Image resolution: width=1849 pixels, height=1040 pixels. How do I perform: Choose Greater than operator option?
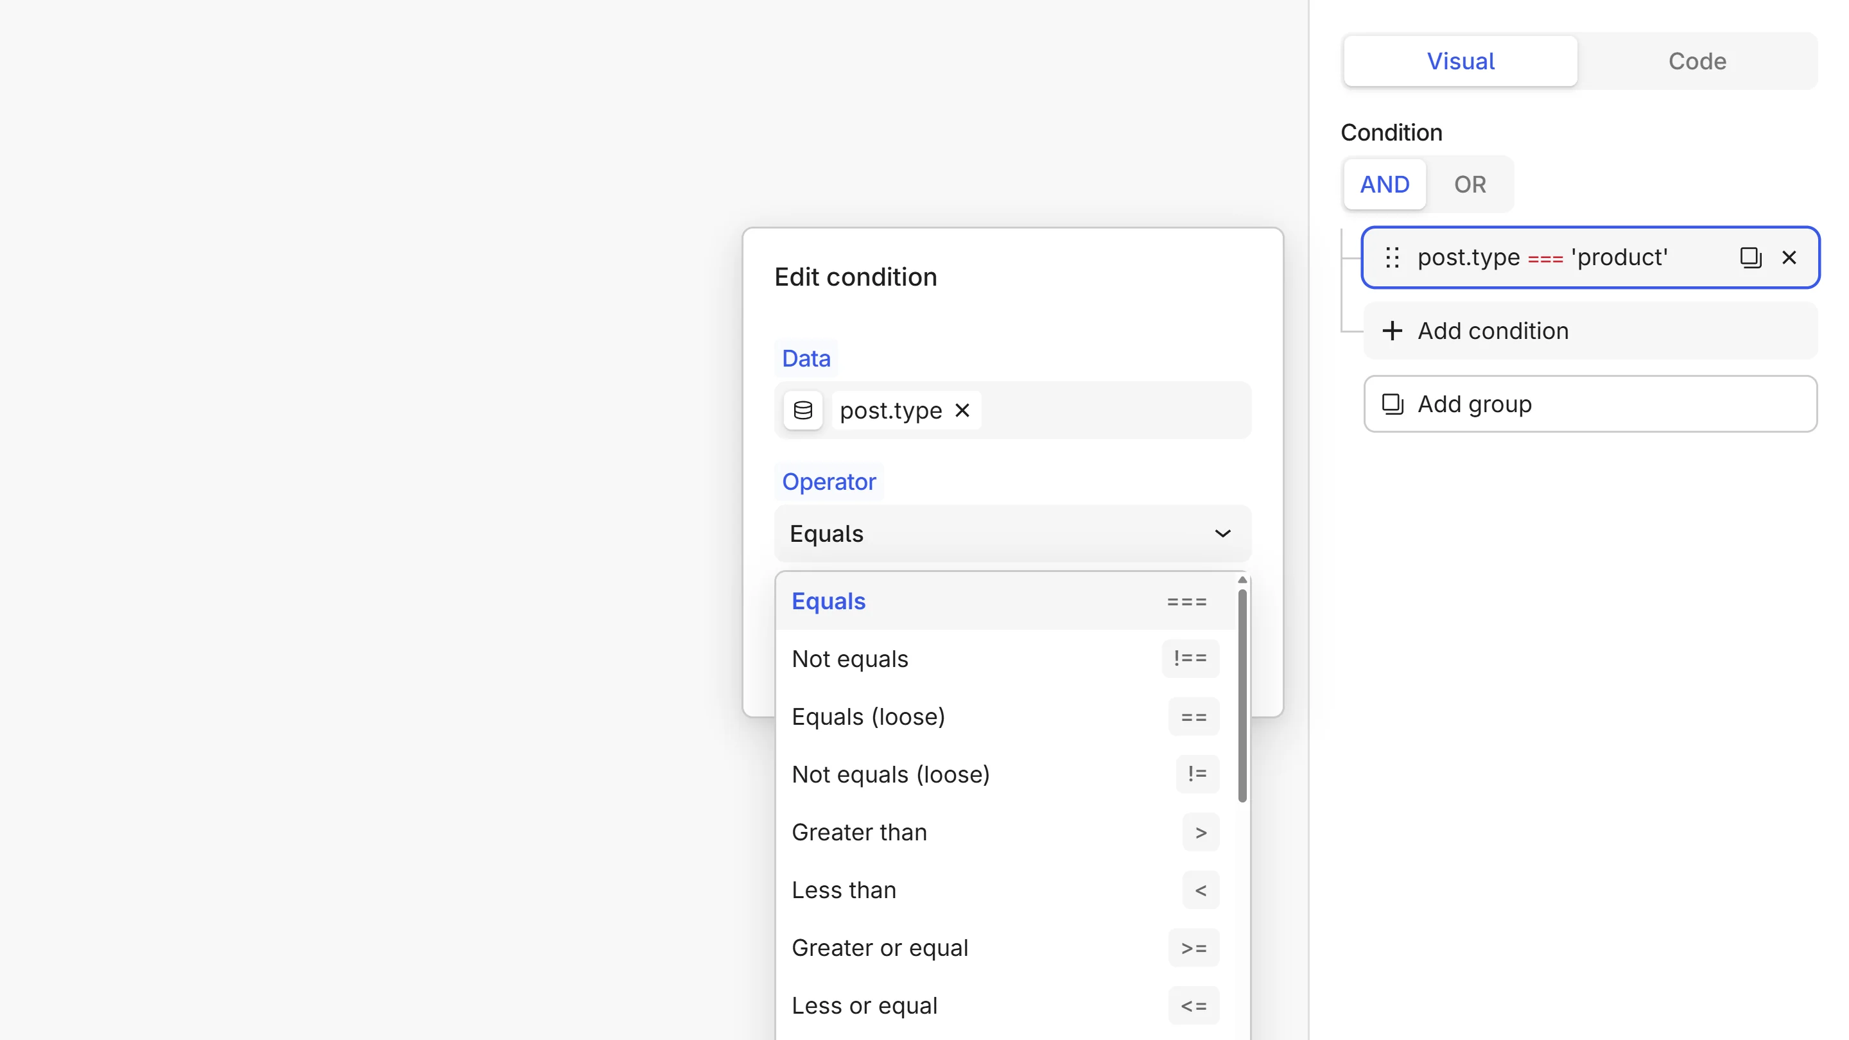tap(1005, 833)
